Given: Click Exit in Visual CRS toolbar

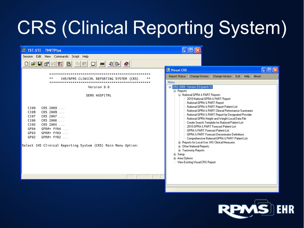Looking at the screenshot, I should 238,76.
